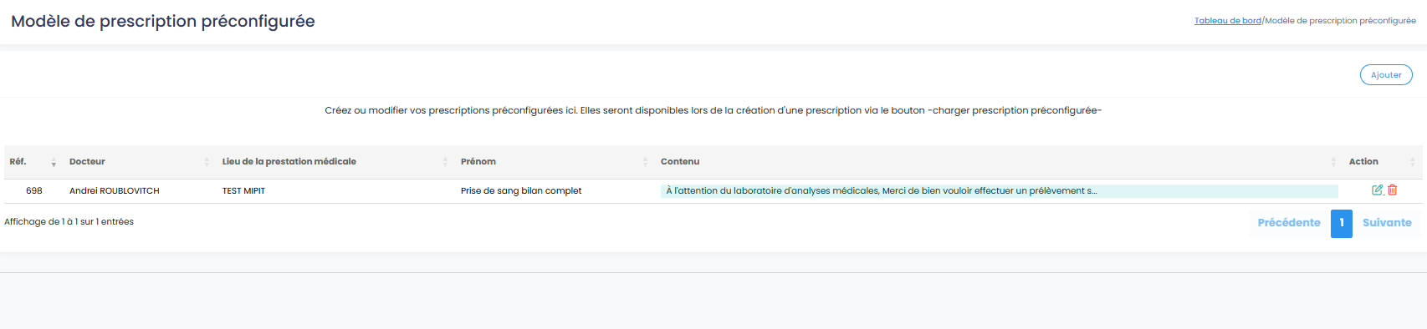Click the Contenu column header label
Viewport: 1427px width, 329px height.
pos(680,162)
